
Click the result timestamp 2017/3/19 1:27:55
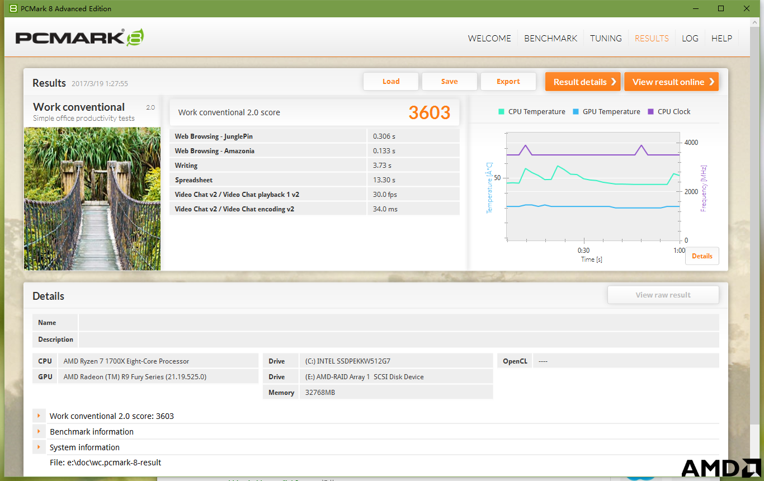(x=100, y=83)
